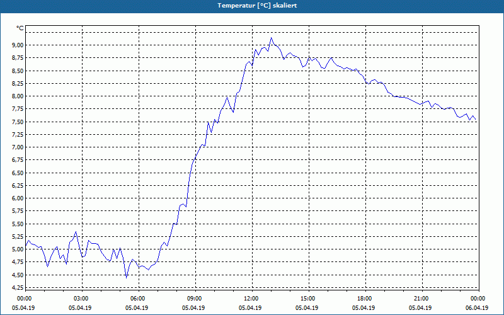This screenshot has height=315, width=504.
Task: Select the 4,25 y-axis value
Action: point(18,288)
